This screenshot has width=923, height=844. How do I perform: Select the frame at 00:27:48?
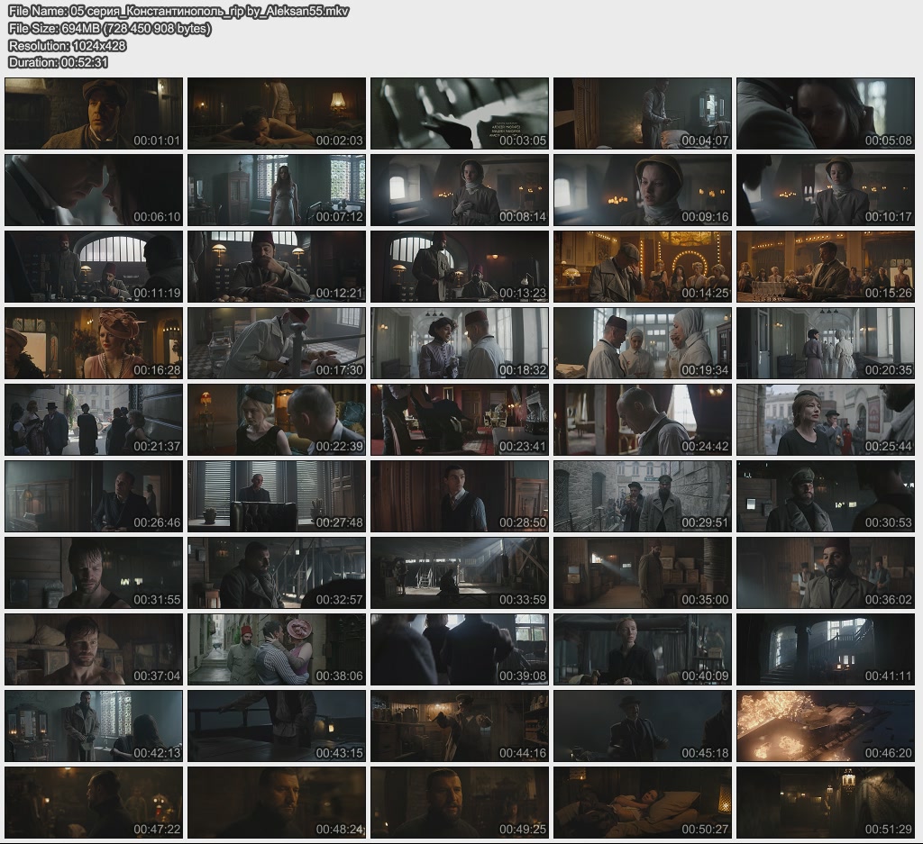pos(277,496)
